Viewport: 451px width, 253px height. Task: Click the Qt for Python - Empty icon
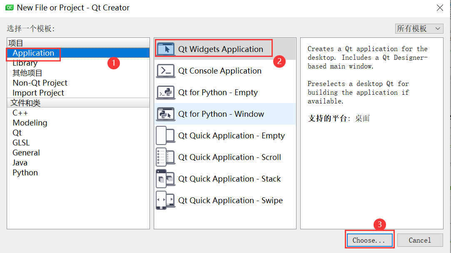[166, 92]
